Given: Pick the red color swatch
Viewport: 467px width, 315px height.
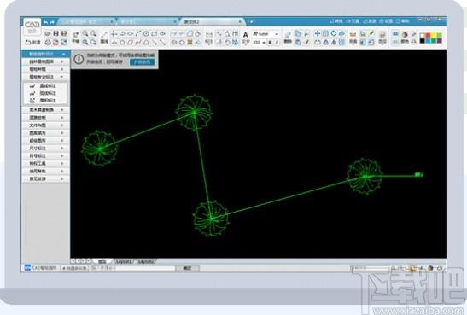Looking at the screenshot, I should click(x=428, y=36).
